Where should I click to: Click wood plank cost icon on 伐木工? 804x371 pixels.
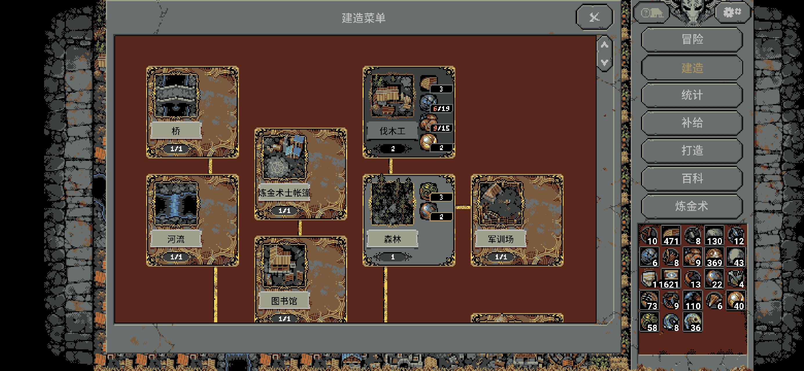click(x=429, y=82)
